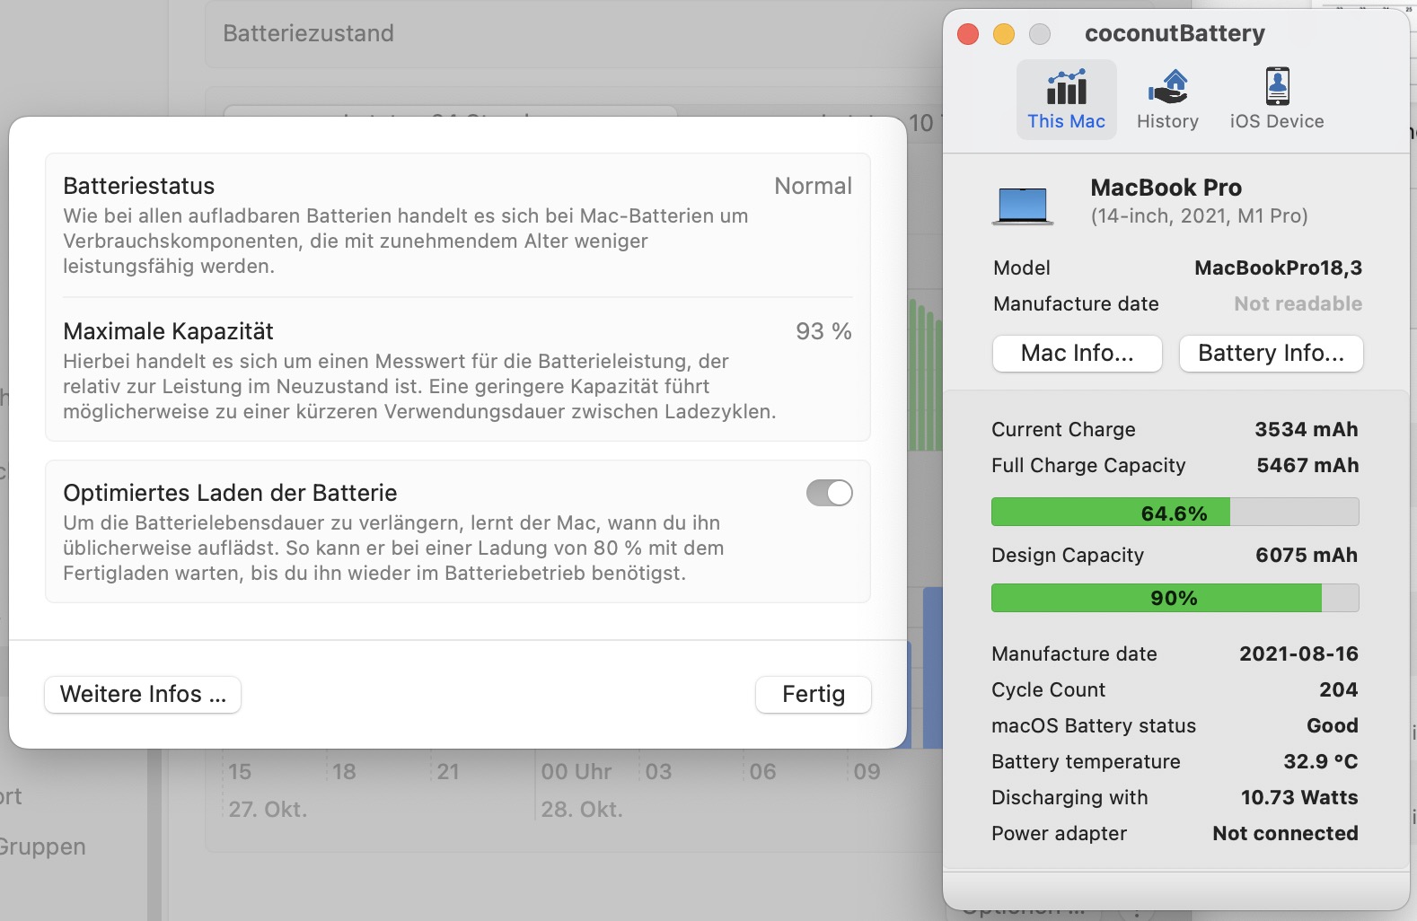The image size is (1417, 921).
Task: Click the 93 % maximum capacity value
Action: tap(823, 331)
